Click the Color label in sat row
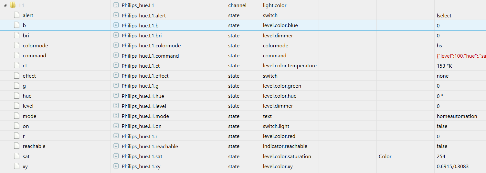The image size is (486, 173). click(x=385, y=156)
